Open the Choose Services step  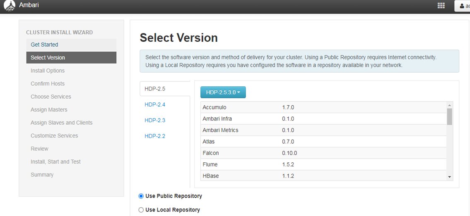click(x=51, y=97)
